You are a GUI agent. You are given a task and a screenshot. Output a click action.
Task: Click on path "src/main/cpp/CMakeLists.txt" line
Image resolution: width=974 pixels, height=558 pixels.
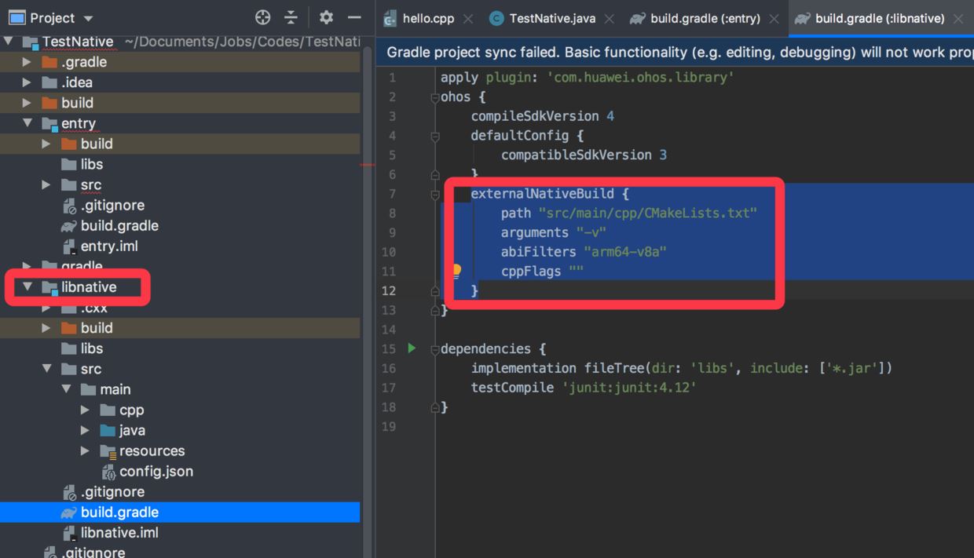pyautogui.click(x=629, y=213)
